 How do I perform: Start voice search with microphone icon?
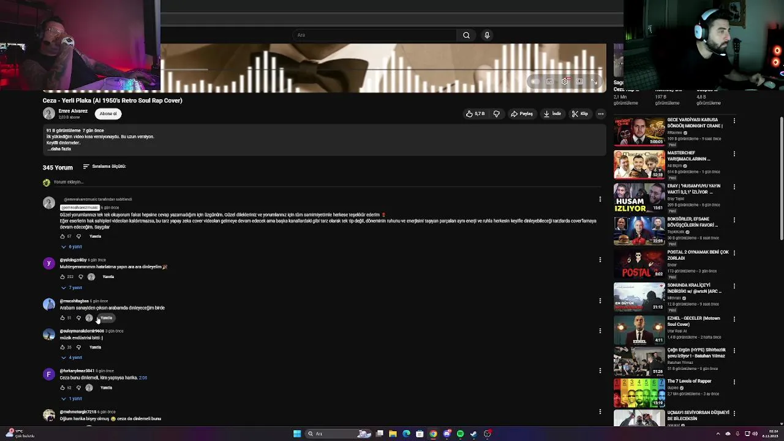pos(487,35)
